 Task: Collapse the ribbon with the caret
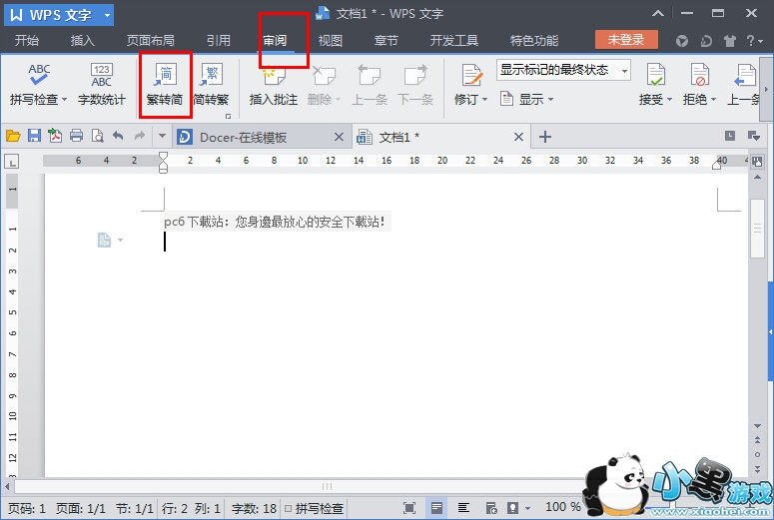click(658, 14)
